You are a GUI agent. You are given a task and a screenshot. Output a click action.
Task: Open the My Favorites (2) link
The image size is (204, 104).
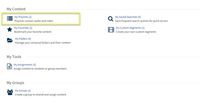pos(23,28)
